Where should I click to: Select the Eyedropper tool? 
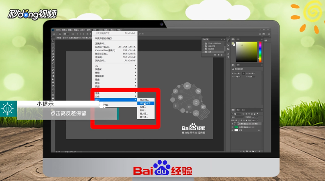53,57
